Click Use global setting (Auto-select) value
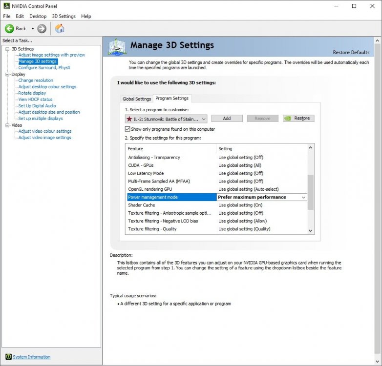 click(249, 189)
